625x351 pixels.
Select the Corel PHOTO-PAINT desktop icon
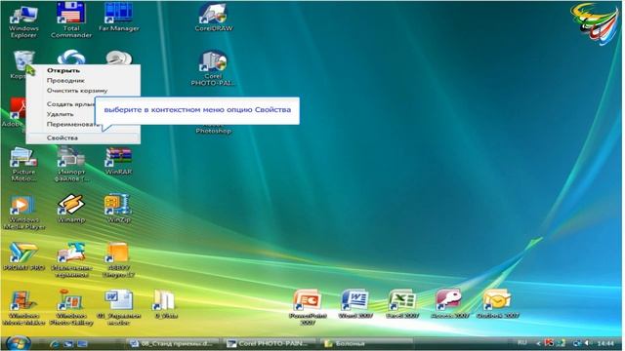[213, 67]
